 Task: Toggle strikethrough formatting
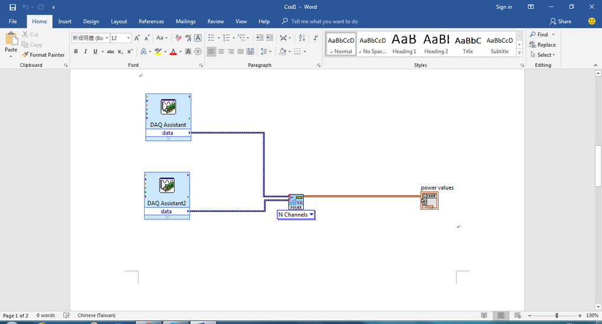[x=110, y=51]
